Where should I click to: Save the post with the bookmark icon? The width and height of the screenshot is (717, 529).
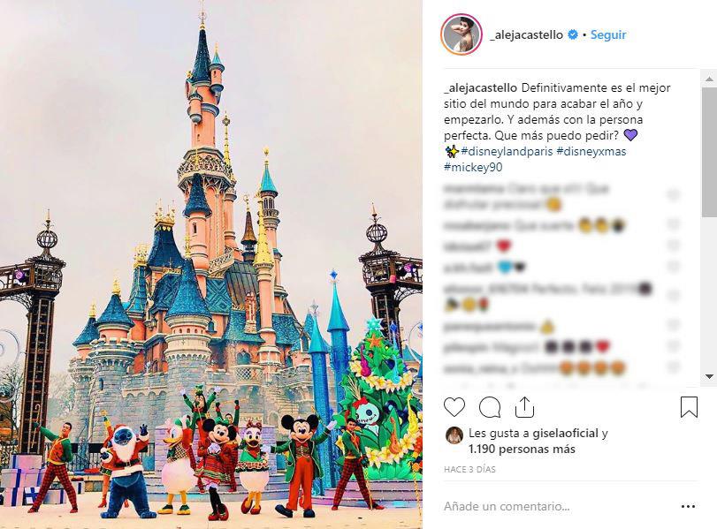tap(689, 407)
